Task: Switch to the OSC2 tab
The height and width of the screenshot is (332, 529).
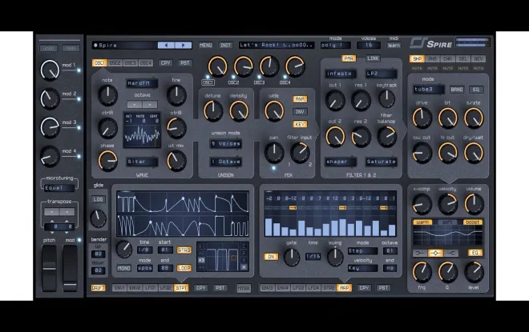Action: [x=115, y=63]
